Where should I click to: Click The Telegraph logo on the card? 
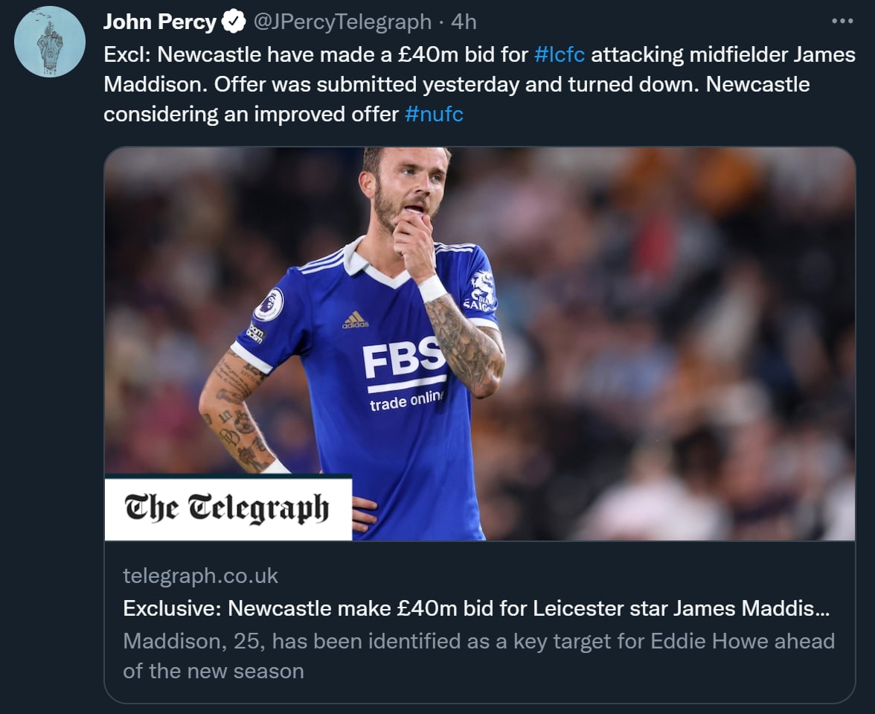tap(227, 508)
